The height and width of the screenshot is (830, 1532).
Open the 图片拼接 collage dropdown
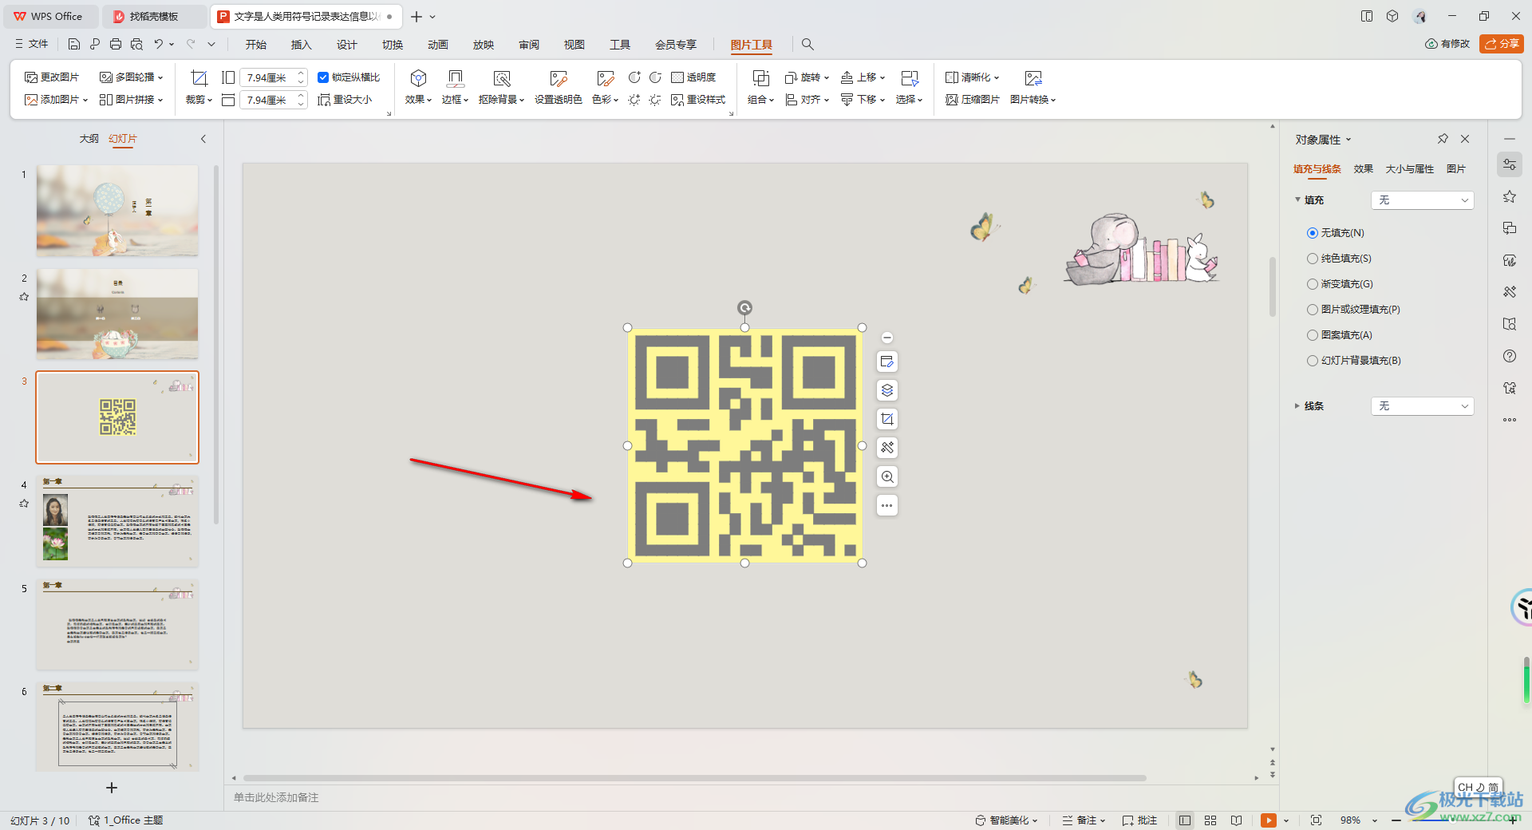click(132, 100)
